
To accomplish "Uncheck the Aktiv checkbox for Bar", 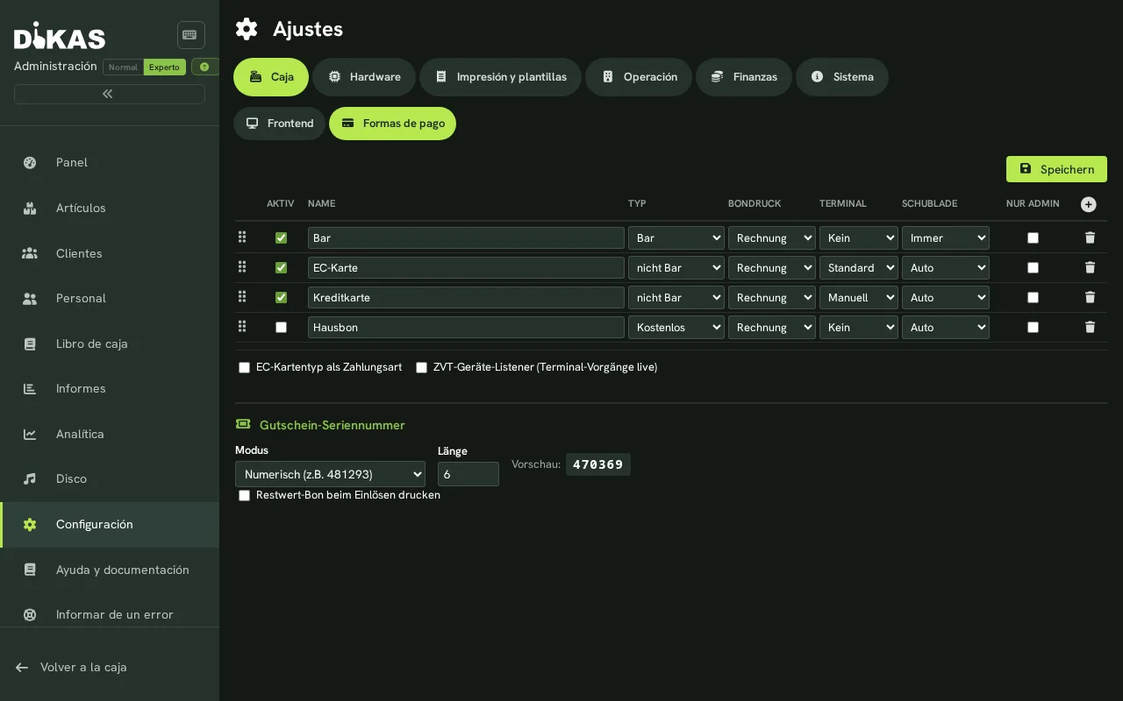I will click(281, 237).
